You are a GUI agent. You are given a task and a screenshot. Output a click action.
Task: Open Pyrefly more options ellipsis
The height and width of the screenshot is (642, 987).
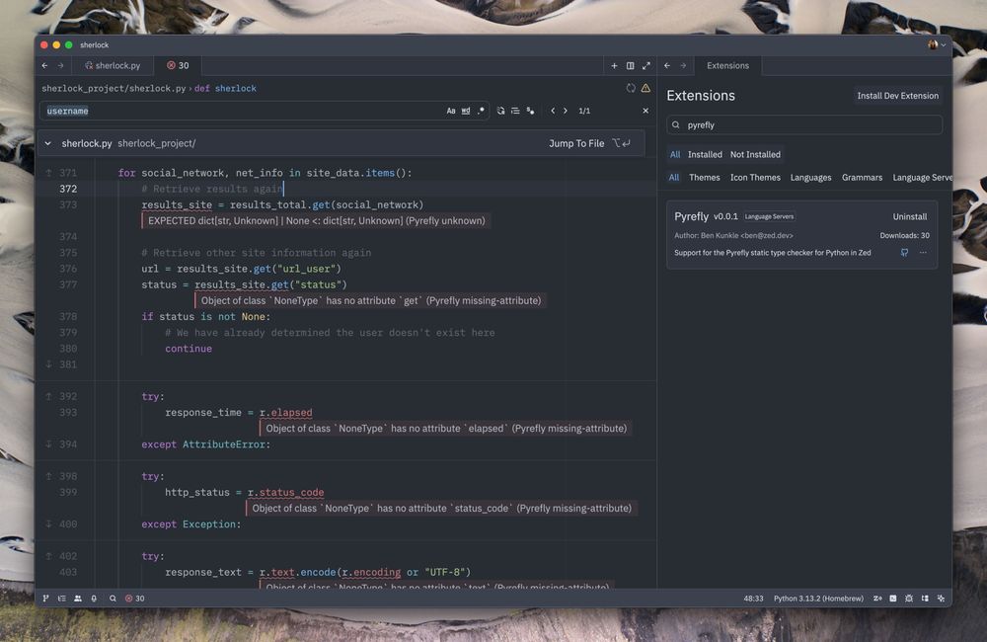tap(923, 253)
